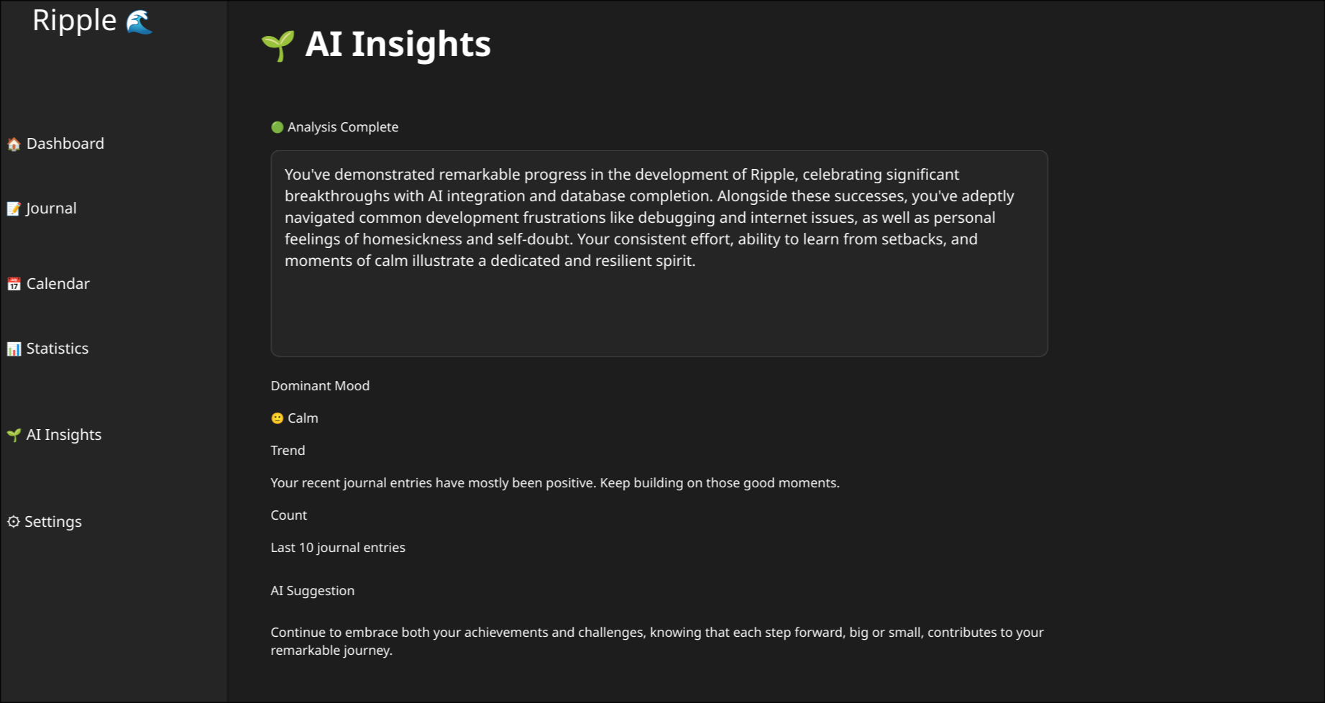This screenshot has height=703, width=1325.
Task: Click the wave icon next to Ripple
Action: 139,22
